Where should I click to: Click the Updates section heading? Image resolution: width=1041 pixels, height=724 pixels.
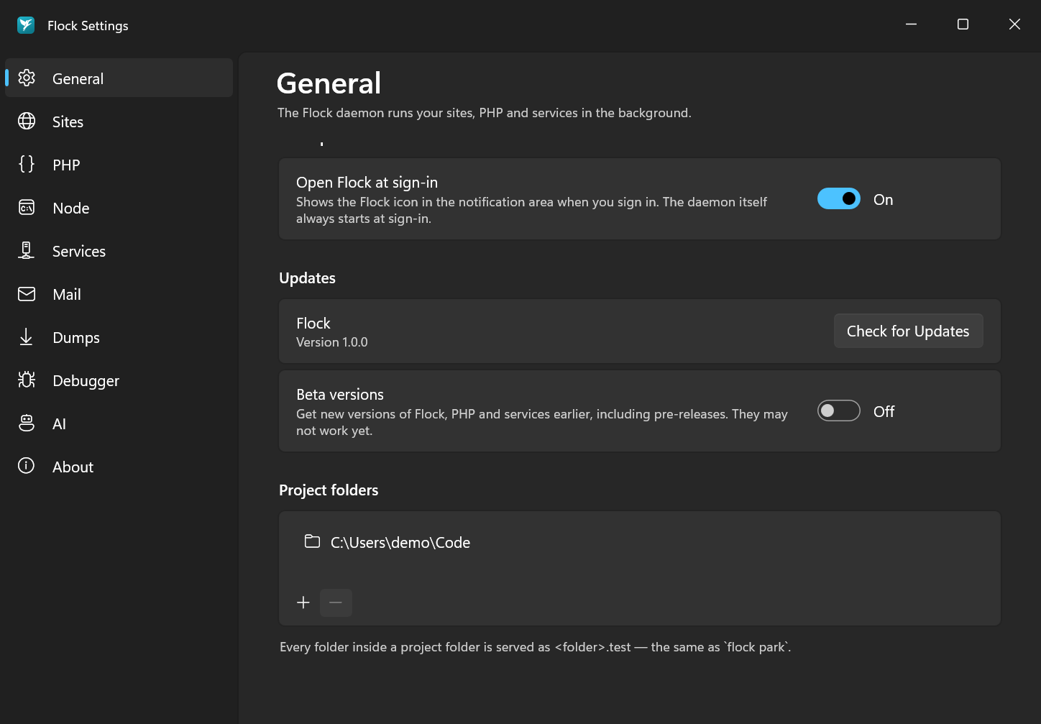[x=307, y=278]
